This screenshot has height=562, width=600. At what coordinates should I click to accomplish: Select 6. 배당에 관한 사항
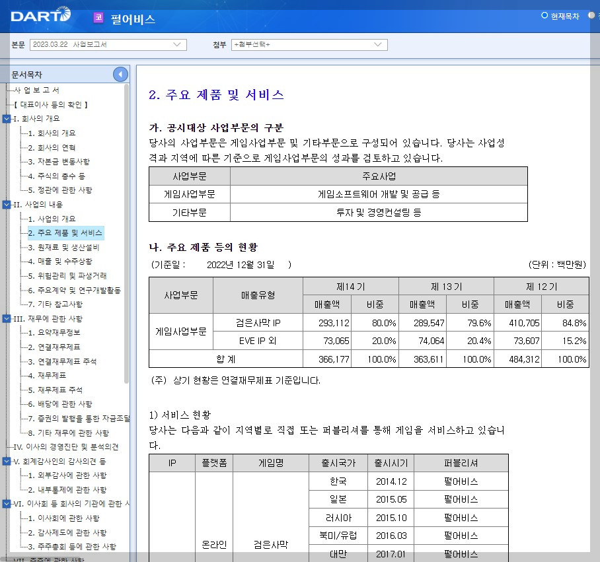coord(60,404)
